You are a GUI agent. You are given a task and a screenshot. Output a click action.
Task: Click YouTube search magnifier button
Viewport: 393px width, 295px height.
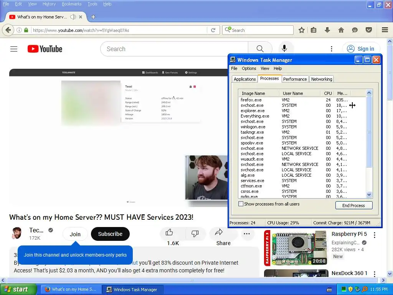pyautogui.click(x=260, y=49)
